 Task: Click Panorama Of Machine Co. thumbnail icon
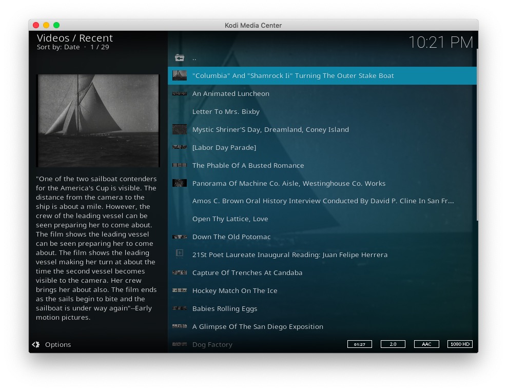point(179,183)
